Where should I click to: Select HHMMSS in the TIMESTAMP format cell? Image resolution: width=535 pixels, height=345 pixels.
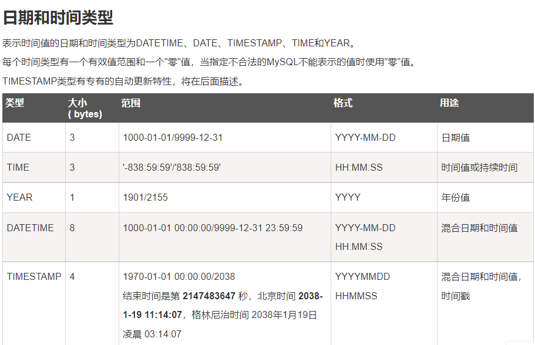(356, 296)
